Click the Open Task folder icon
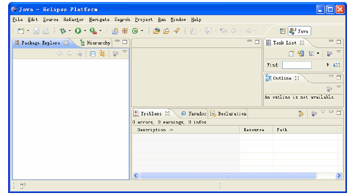 166,31
